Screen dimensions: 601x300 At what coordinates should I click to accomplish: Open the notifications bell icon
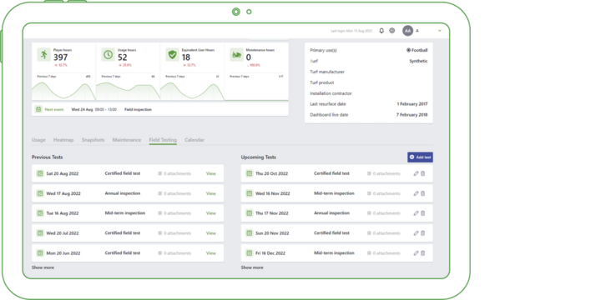click(381, 31)
